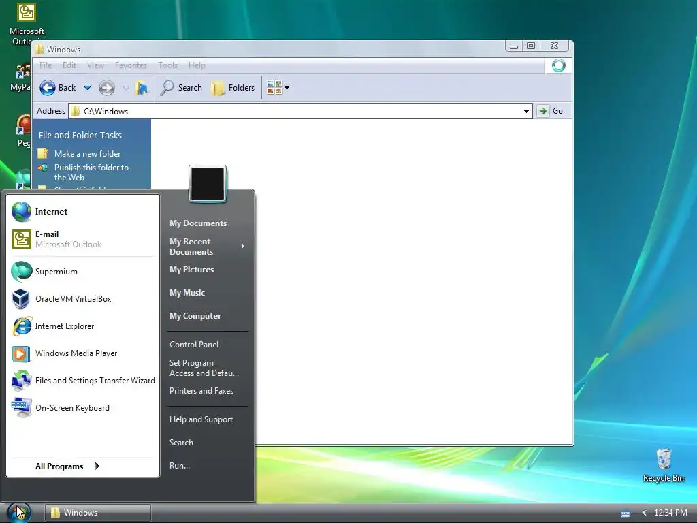Expand All Programs list
This screenshot has width=697, height=523.
point(67,466)
